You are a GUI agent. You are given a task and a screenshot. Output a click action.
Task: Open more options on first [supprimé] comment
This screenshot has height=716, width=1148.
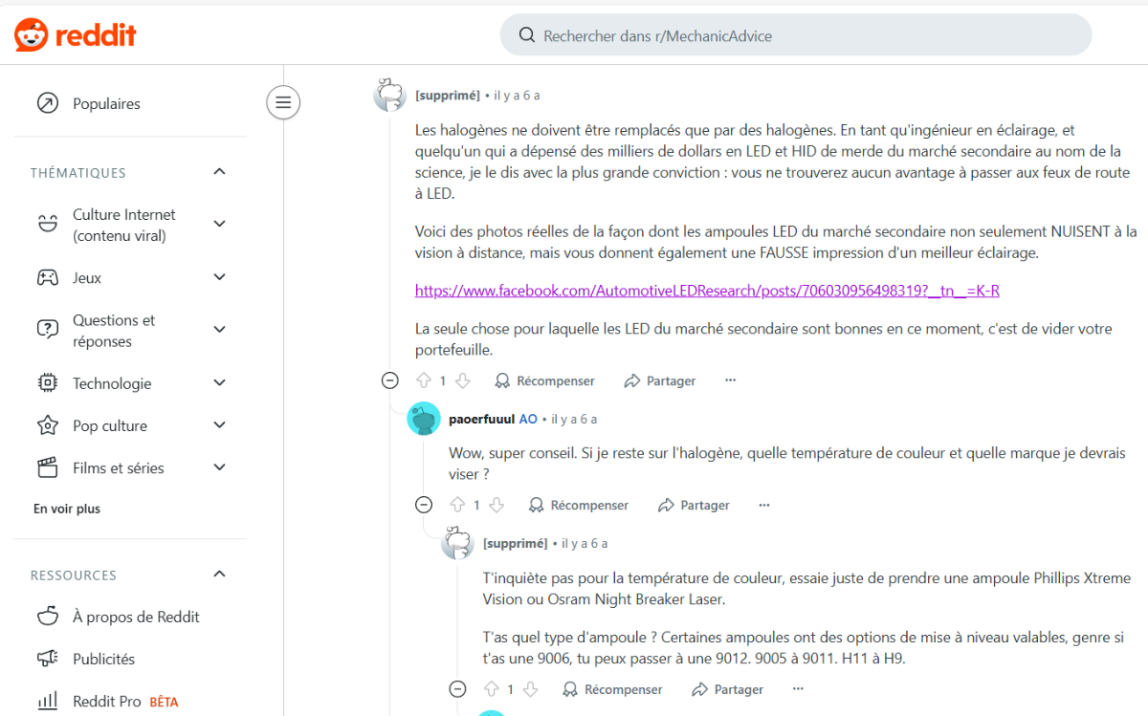[730, 380]
